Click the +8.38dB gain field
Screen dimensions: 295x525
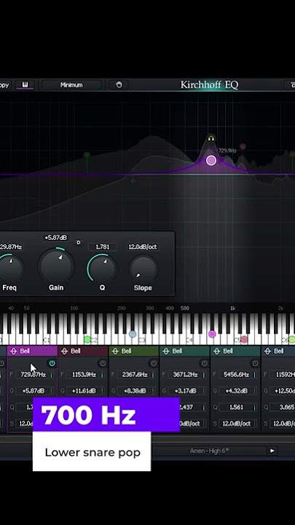pyautogui.click(x=135, y=391)
